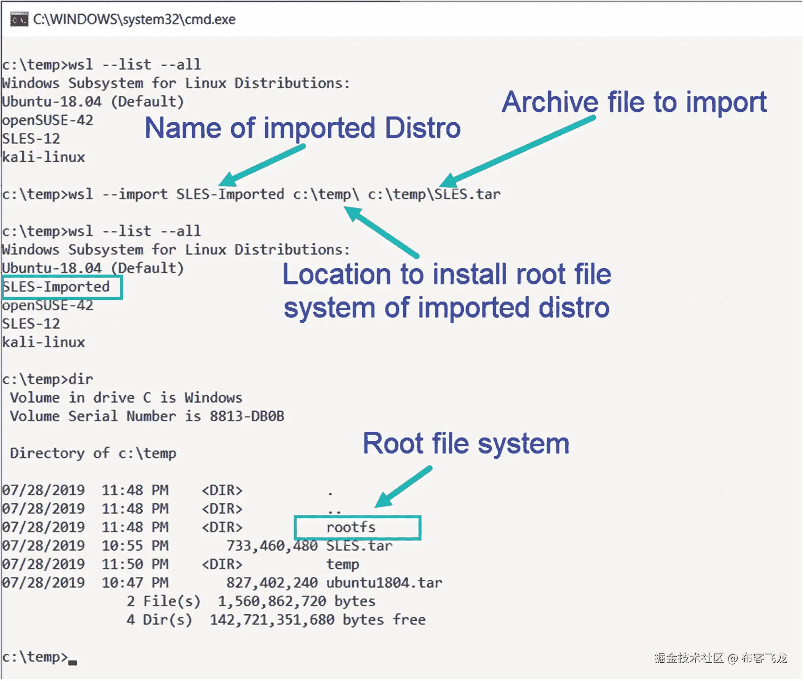Click the watermark text at bottom right
The height and width of the screenshot is (681, 804).
721,658
